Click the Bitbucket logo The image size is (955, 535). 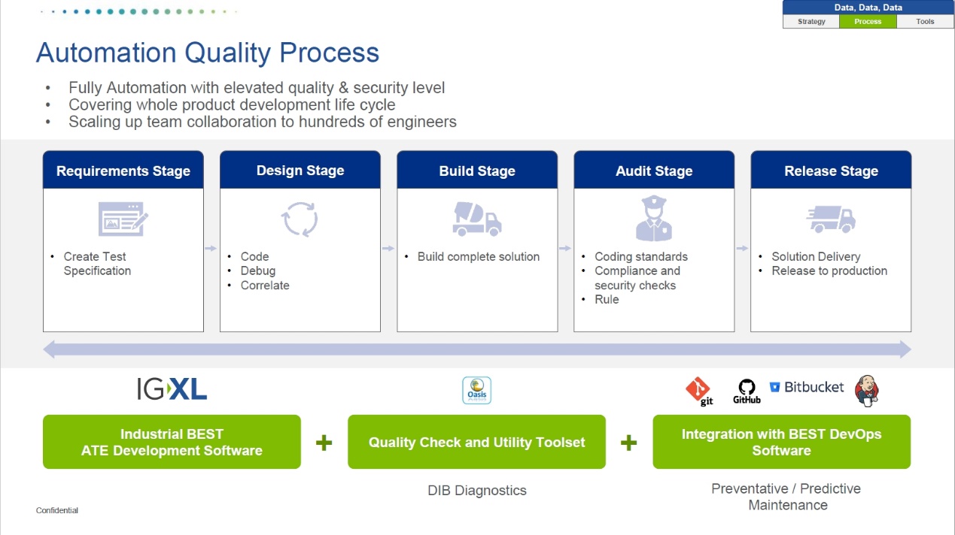tap(806, 387)
